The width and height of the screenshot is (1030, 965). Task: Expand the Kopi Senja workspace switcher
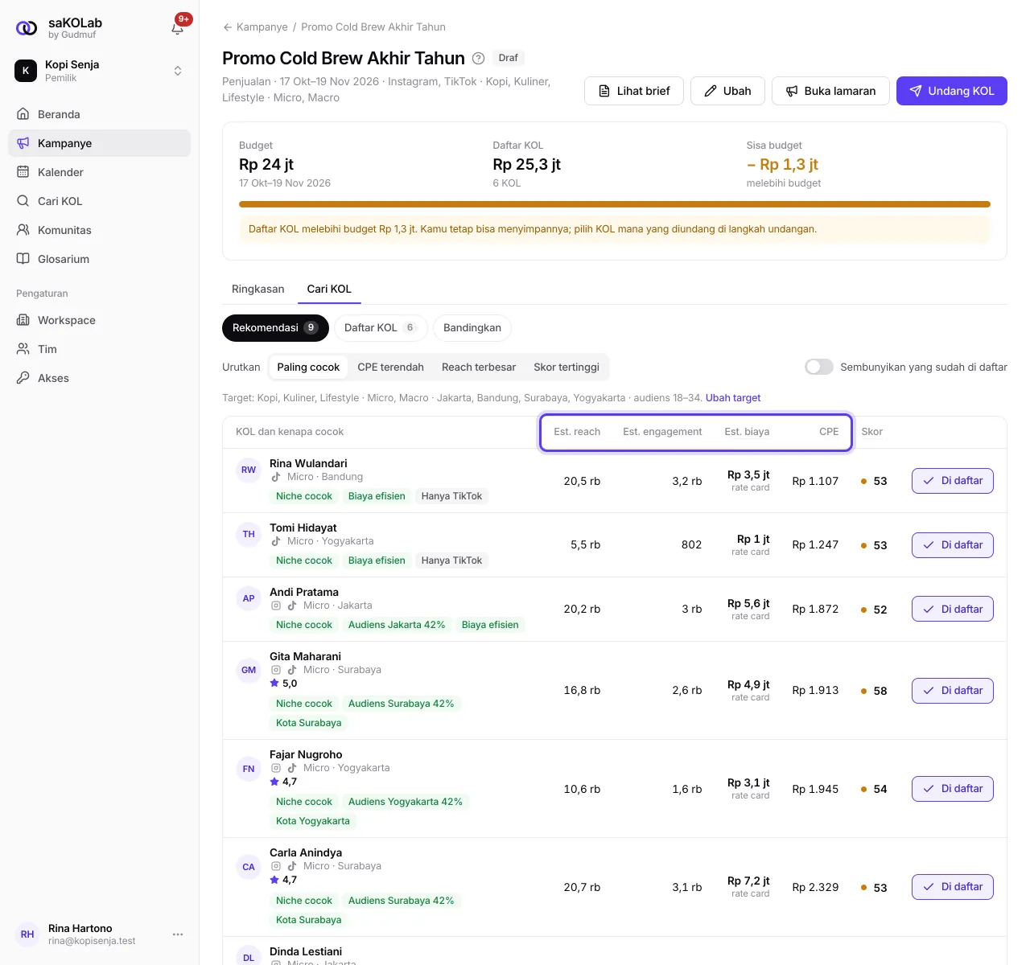99,71
